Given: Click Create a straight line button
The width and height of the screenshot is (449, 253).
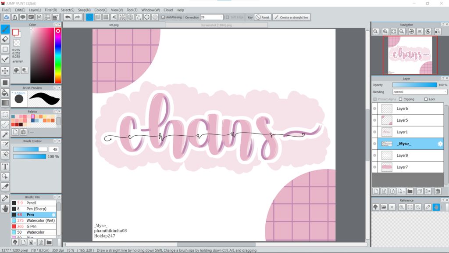Looking at the screenshot, I should pyautogui.click(x=291, y=17).
